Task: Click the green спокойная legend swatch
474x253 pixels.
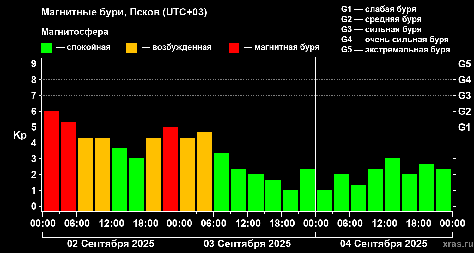Action: tap(46, 48)
